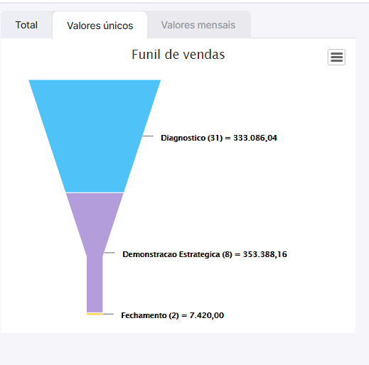Click the narrow purple funnel neck

click(95, 284)
